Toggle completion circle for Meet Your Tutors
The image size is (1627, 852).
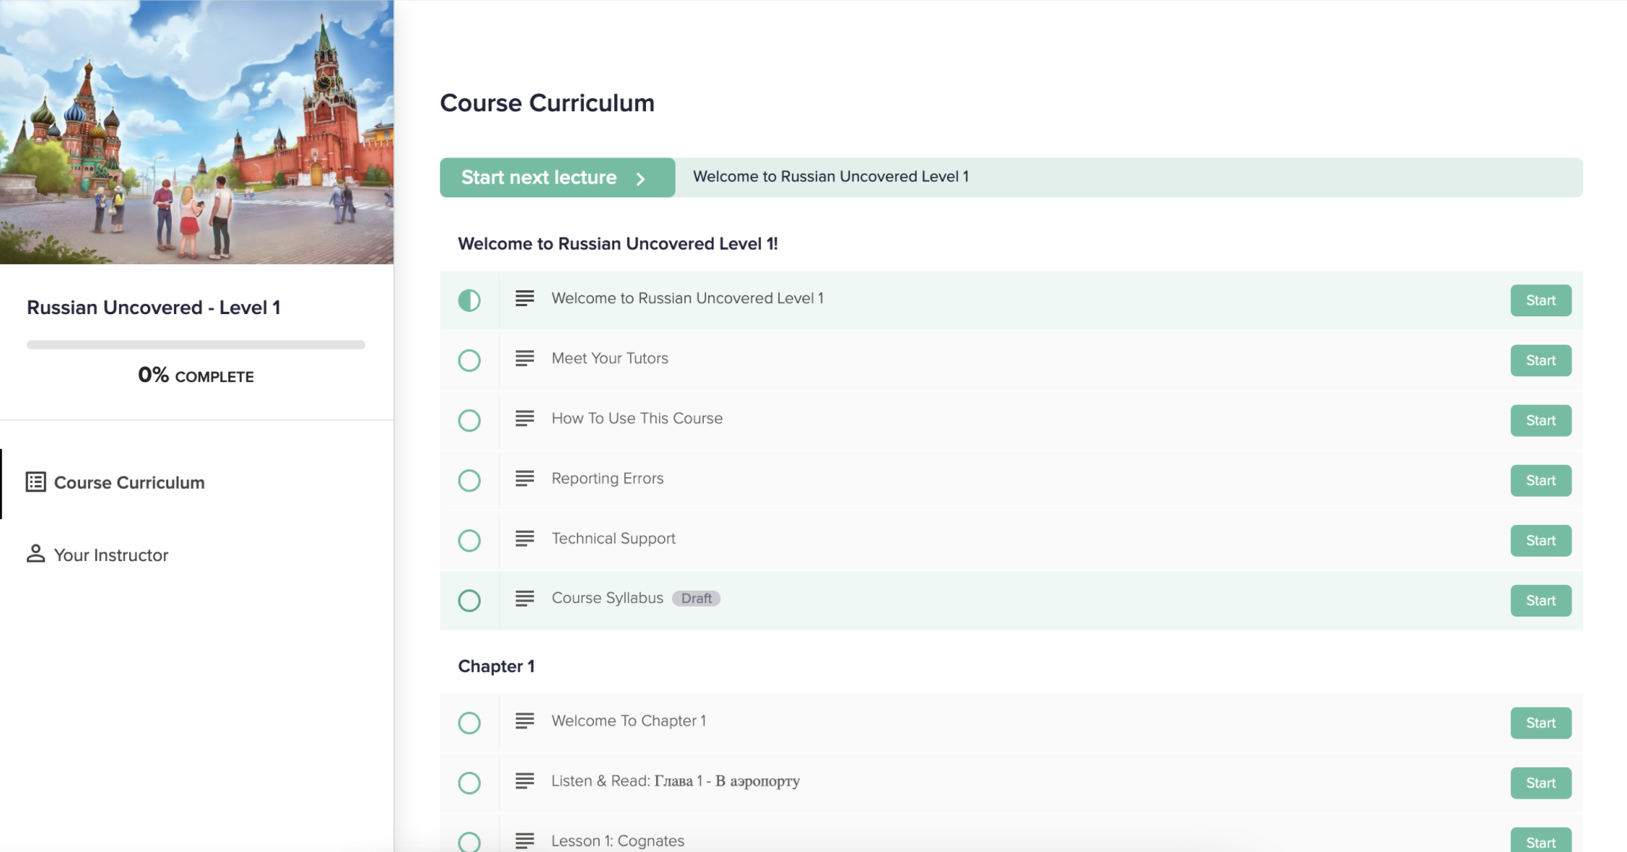[469, 360]
